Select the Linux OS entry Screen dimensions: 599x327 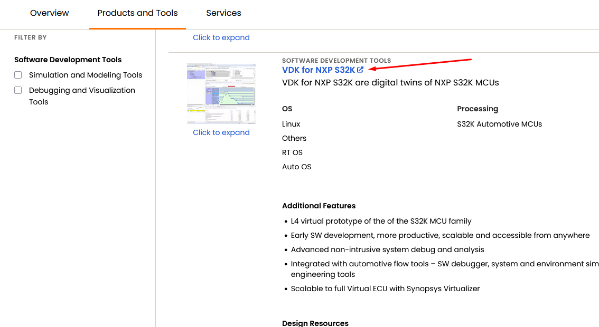(x=291, y=124)
